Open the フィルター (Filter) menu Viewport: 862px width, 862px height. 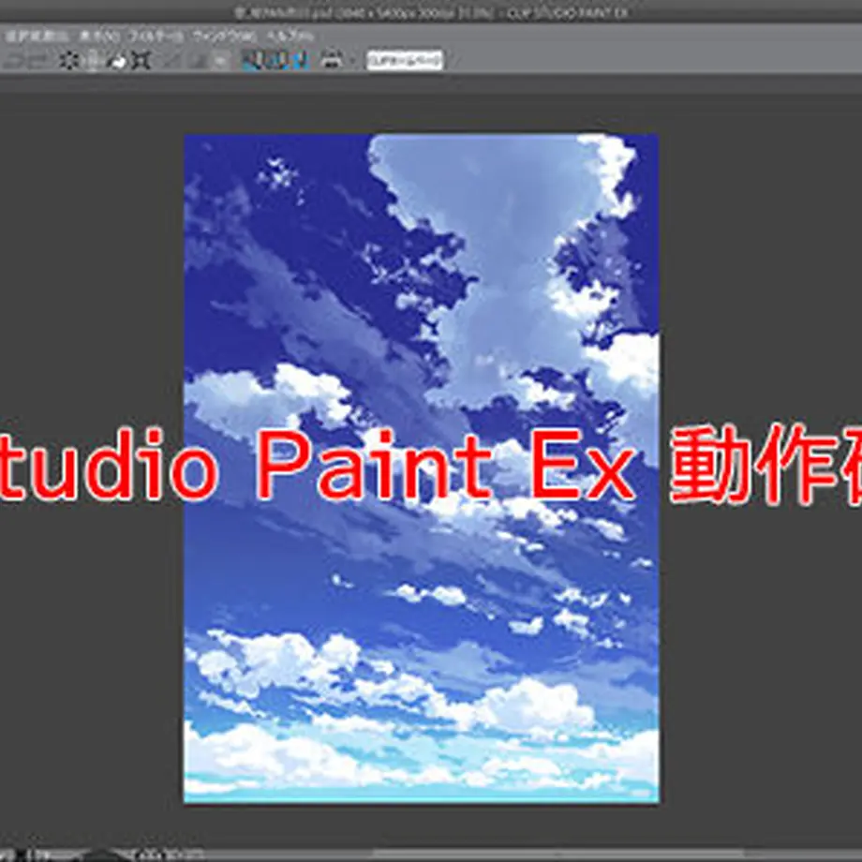pos(156,37)
